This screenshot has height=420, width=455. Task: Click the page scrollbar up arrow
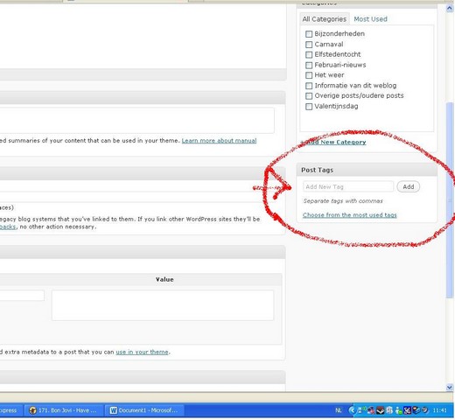tap(450, 9)
